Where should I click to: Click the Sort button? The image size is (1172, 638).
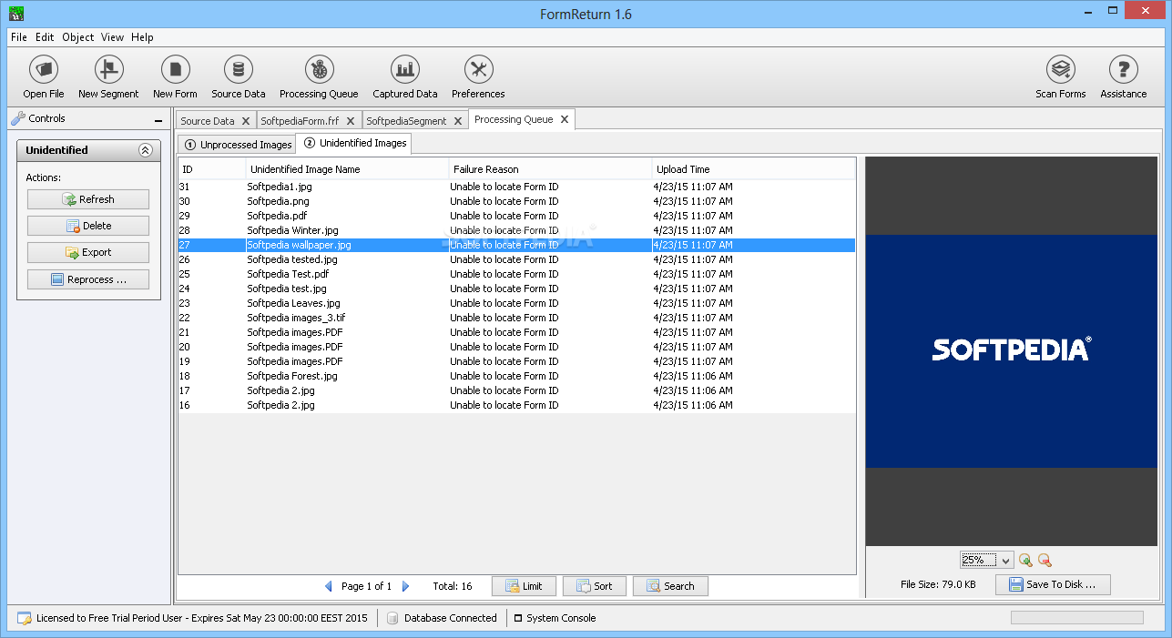click(595, 586)
